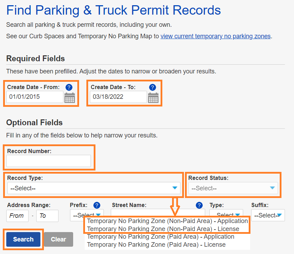Click the help icon beside Create Date - To

pos(152,87)
